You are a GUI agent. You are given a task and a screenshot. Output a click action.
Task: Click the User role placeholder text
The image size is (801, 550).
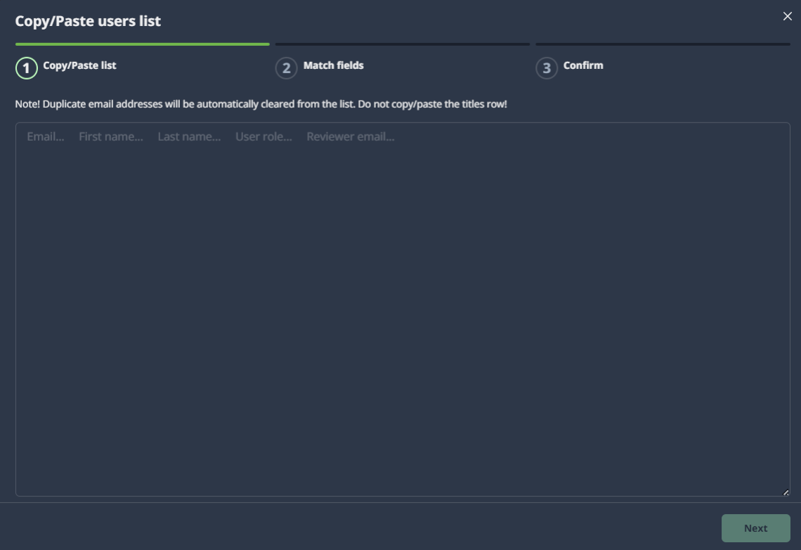[x=263, y=136]
